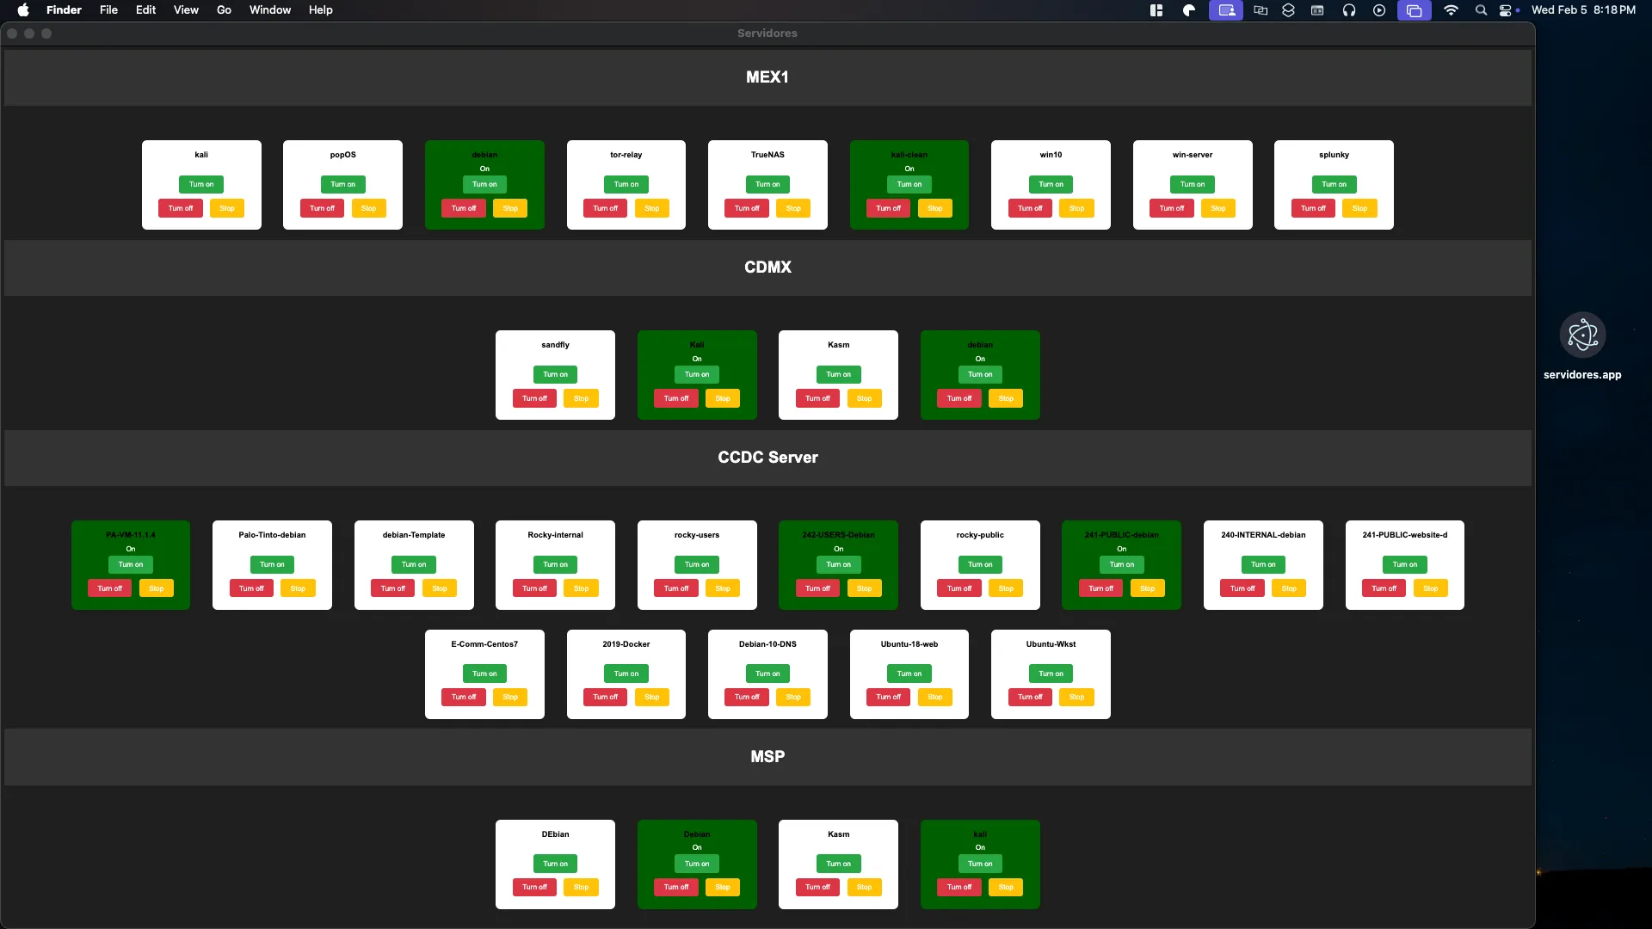The width and height of the screenshot is (1652, 929).
Task: Turn off the debian server in MEX1
Action: (464, 208)
